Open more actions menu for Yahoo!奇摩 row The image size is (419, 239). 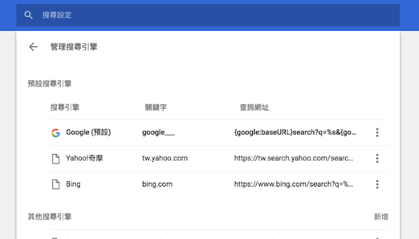click(377, 158)
